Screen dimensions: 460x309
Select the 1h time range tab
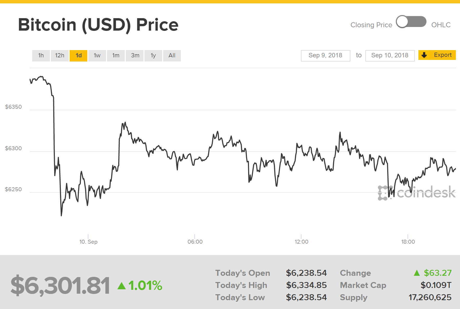41,56
